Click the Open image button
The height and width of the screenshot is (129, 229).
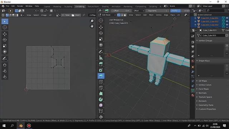click(76, 15)
